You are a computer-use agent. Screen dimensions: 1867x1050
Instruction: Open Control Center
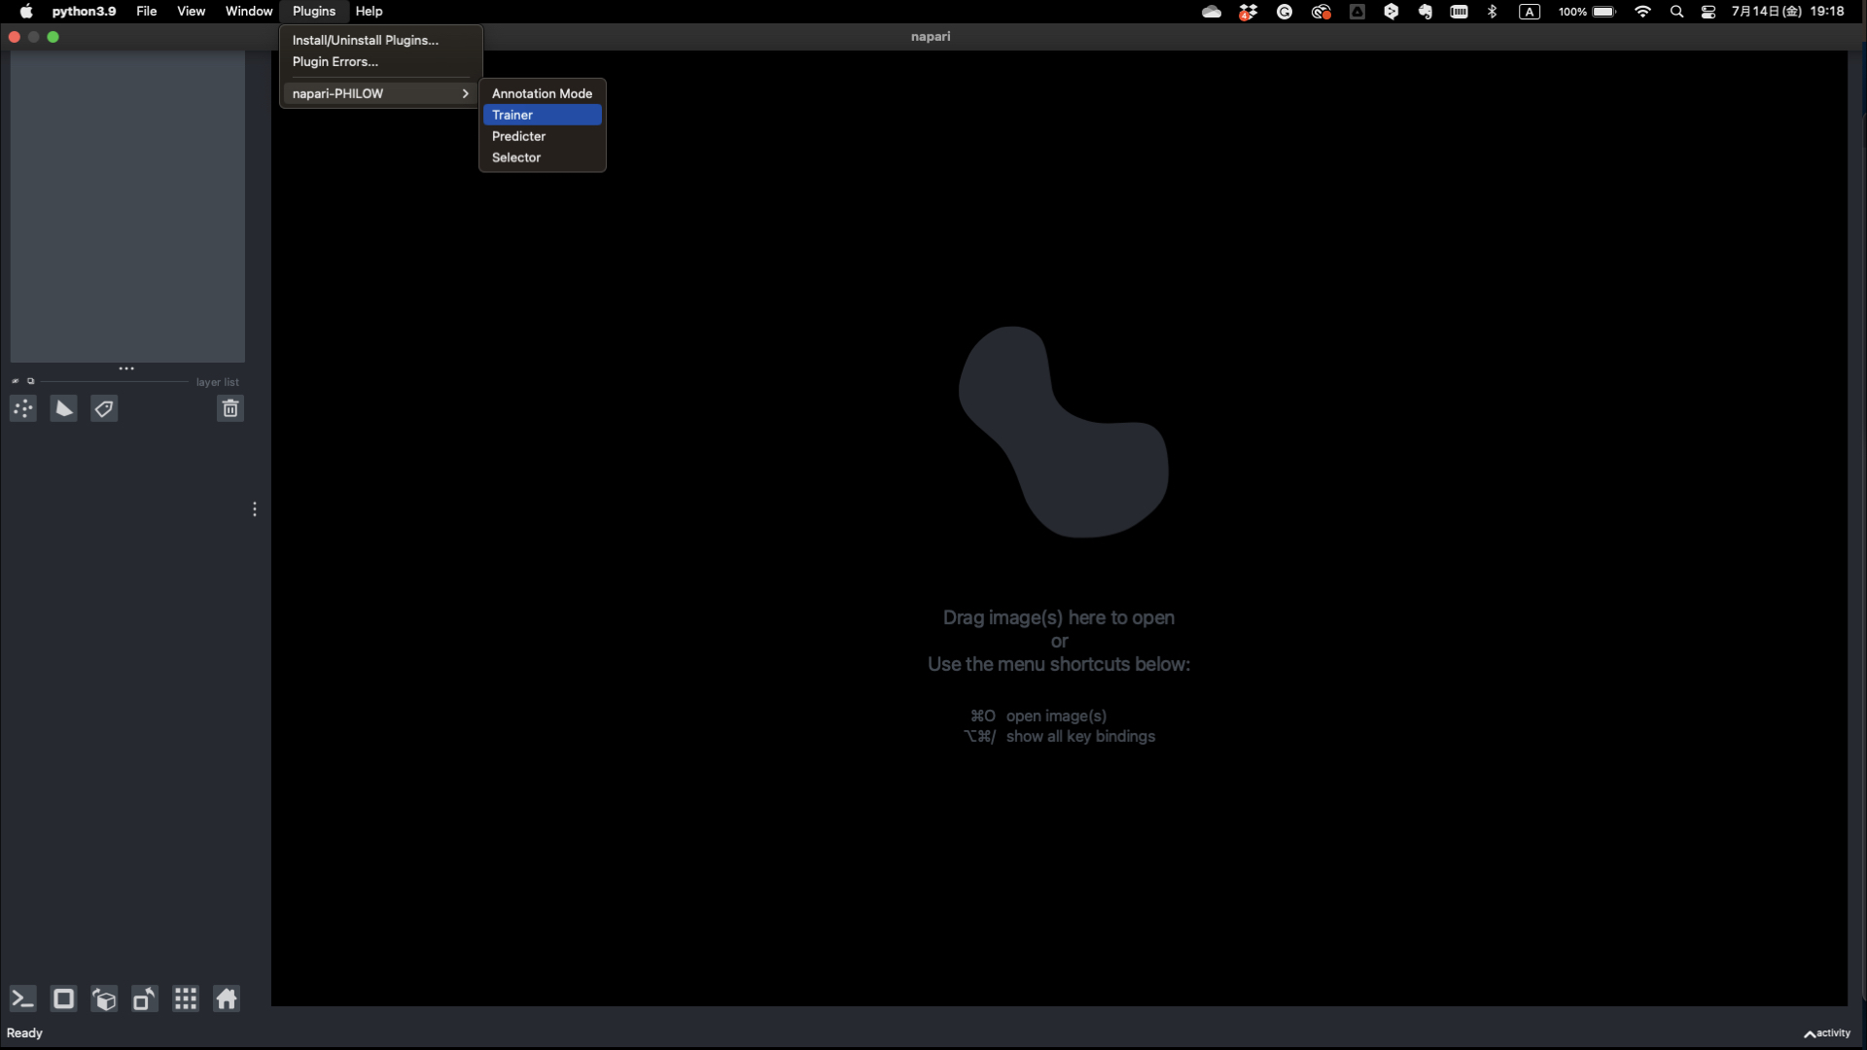click(x=1708, y=12)
